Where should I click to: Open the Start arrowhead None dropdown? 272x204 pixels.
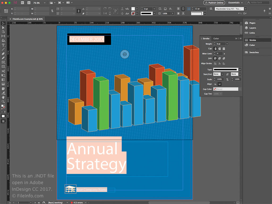click(222, 74)
